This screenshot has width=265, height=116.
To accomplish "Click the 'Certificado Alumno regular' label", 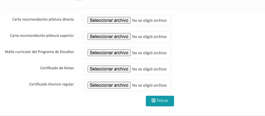I will (51, 84).
